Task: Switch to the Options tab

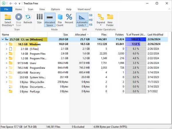Action: [55, 9]
